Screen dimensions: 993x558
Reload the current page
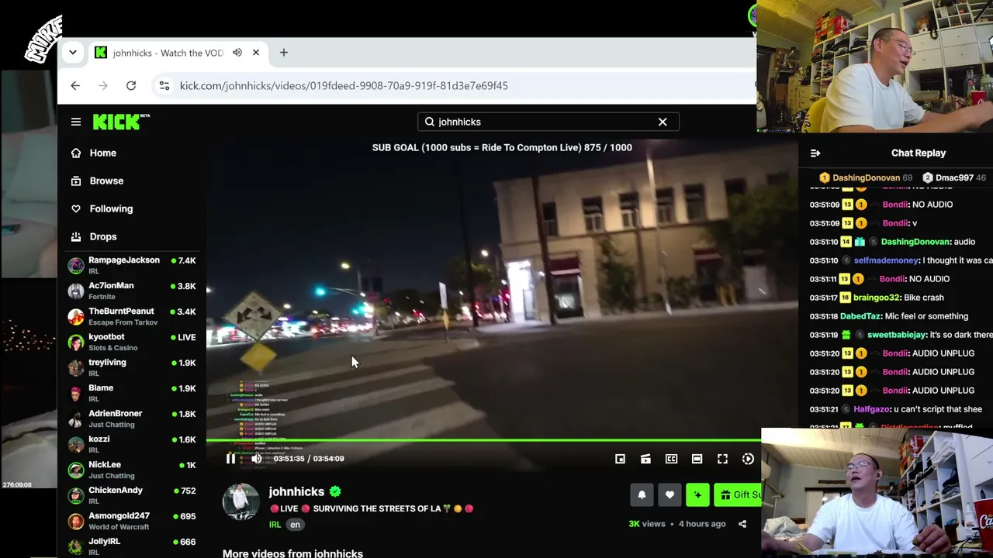click(131, 86)
